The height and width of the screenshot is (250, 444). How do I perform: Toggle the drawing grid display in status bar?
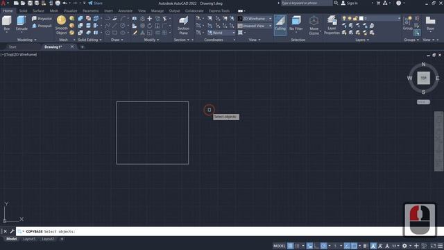click(290, 246)
